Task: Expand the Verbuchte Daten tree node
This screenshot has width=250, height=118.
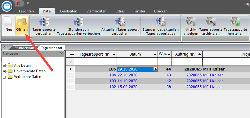Action: click(4, 77)
